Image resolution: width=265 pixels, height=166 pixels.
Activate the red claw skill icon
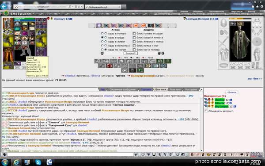[x=109, y=66]
